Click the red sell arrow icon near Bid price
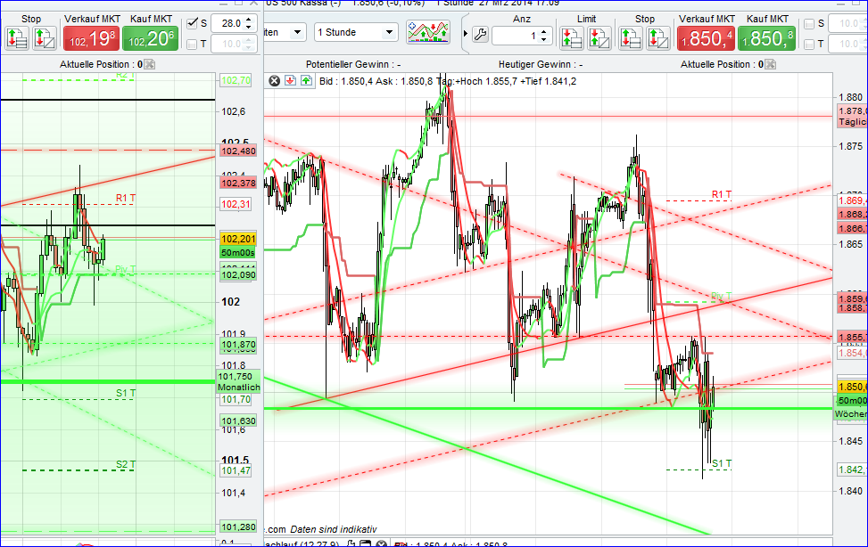This screenshot has height=547, width=868. 290,80
